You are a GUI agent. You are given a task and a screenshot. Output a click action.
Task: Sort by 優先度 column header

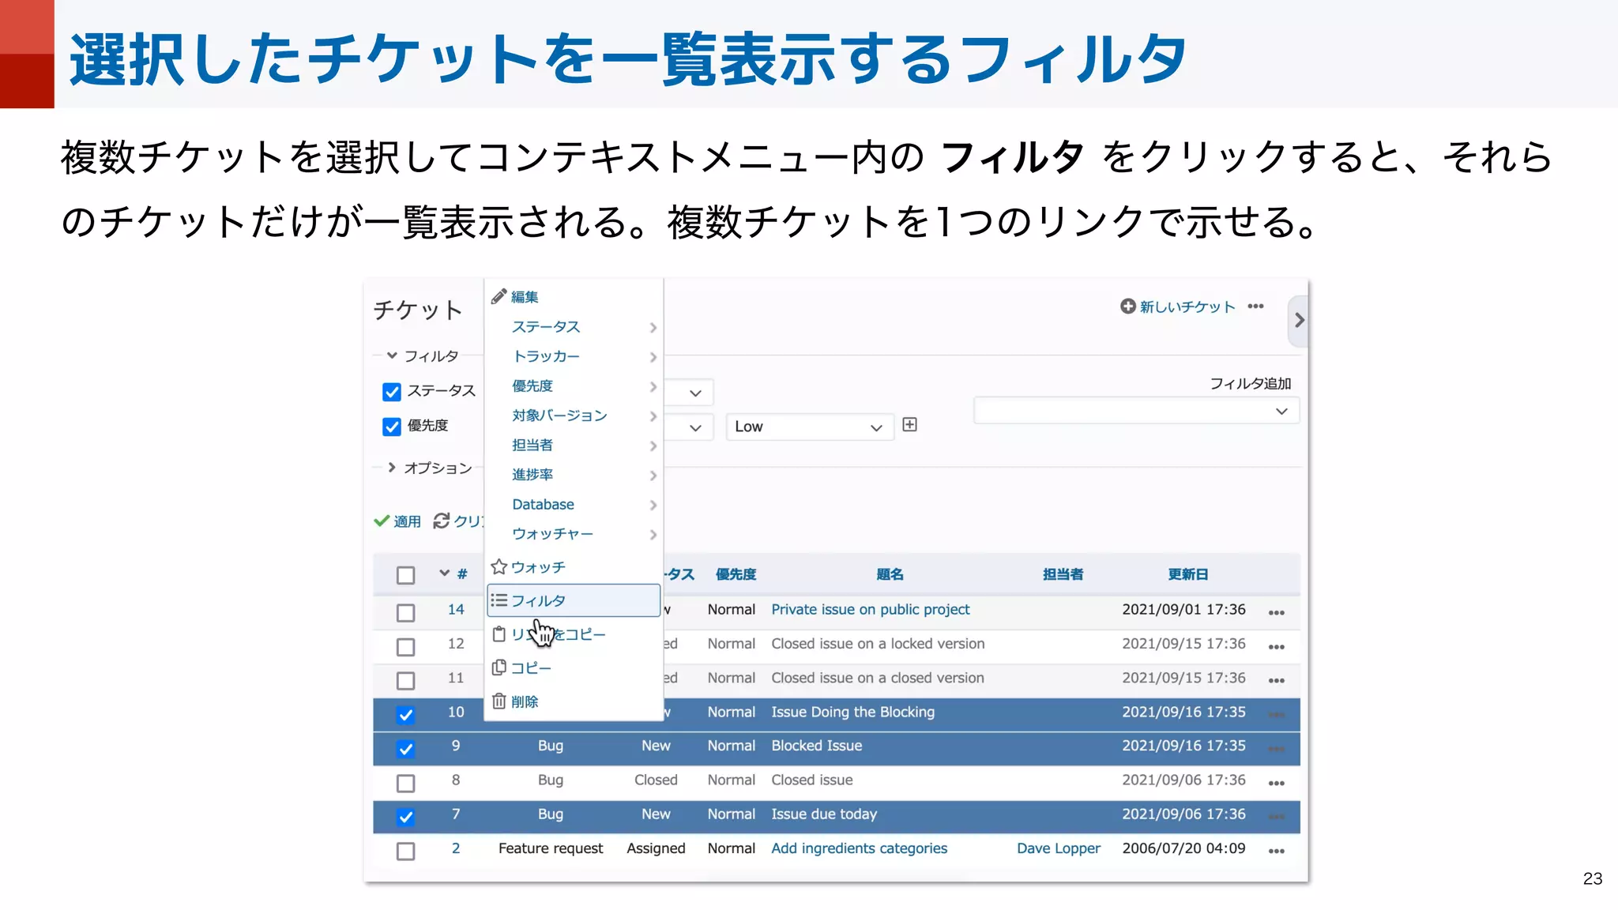coord(736,574)
